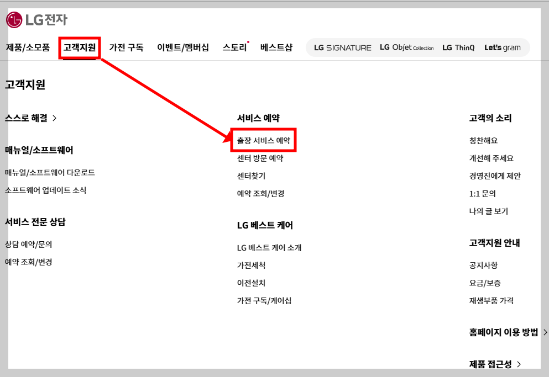Select 센터 방문 예약
549x377 pixels.
(x=260, y=158)
